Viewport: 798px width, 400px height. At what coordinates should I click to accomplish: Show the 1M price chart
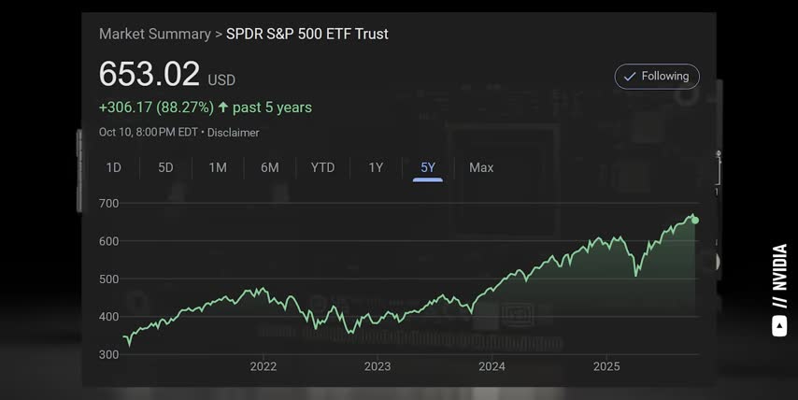(218, 167)
